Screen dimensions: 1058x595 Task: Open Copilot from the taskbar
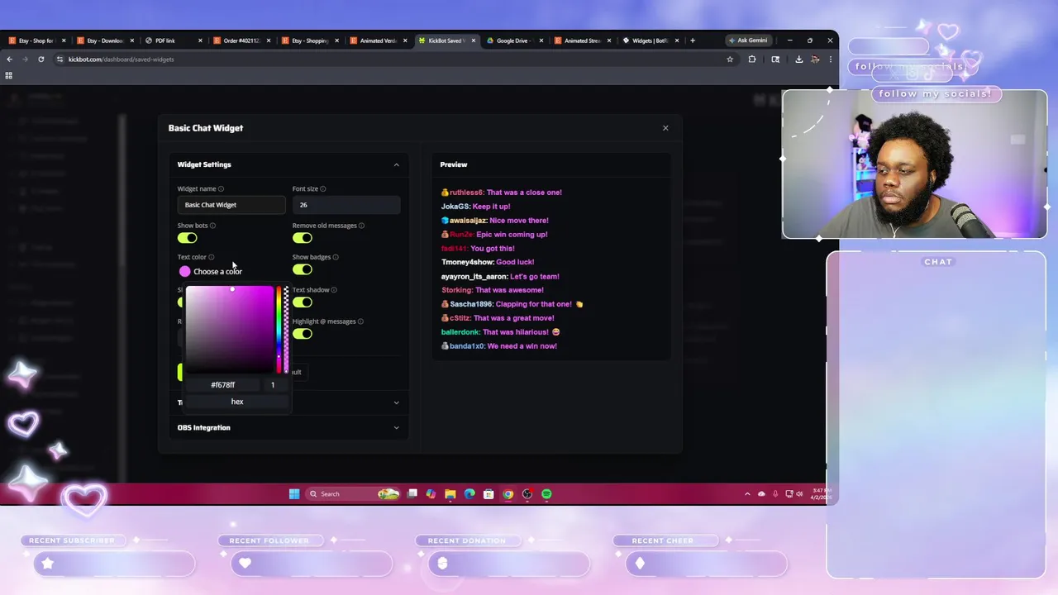431,494
